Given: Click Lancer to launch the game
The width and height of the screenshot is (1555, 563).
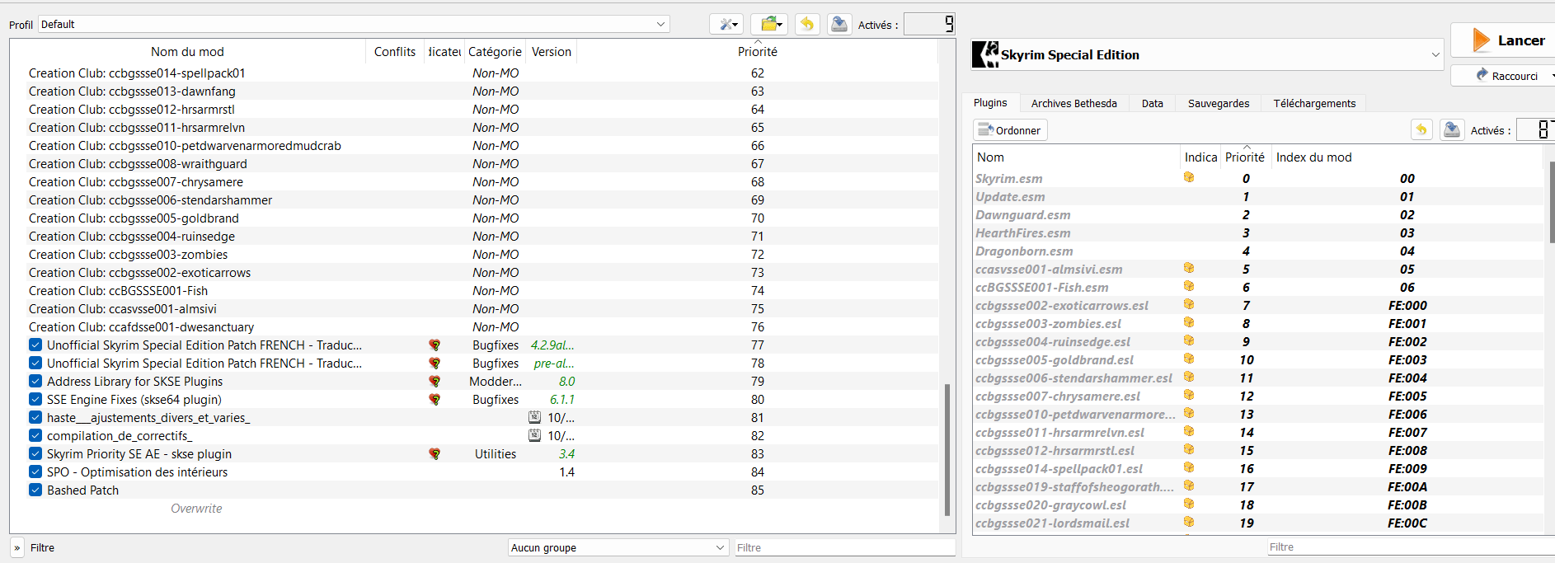Looking at the screenshot, I should coord(1504,40).
